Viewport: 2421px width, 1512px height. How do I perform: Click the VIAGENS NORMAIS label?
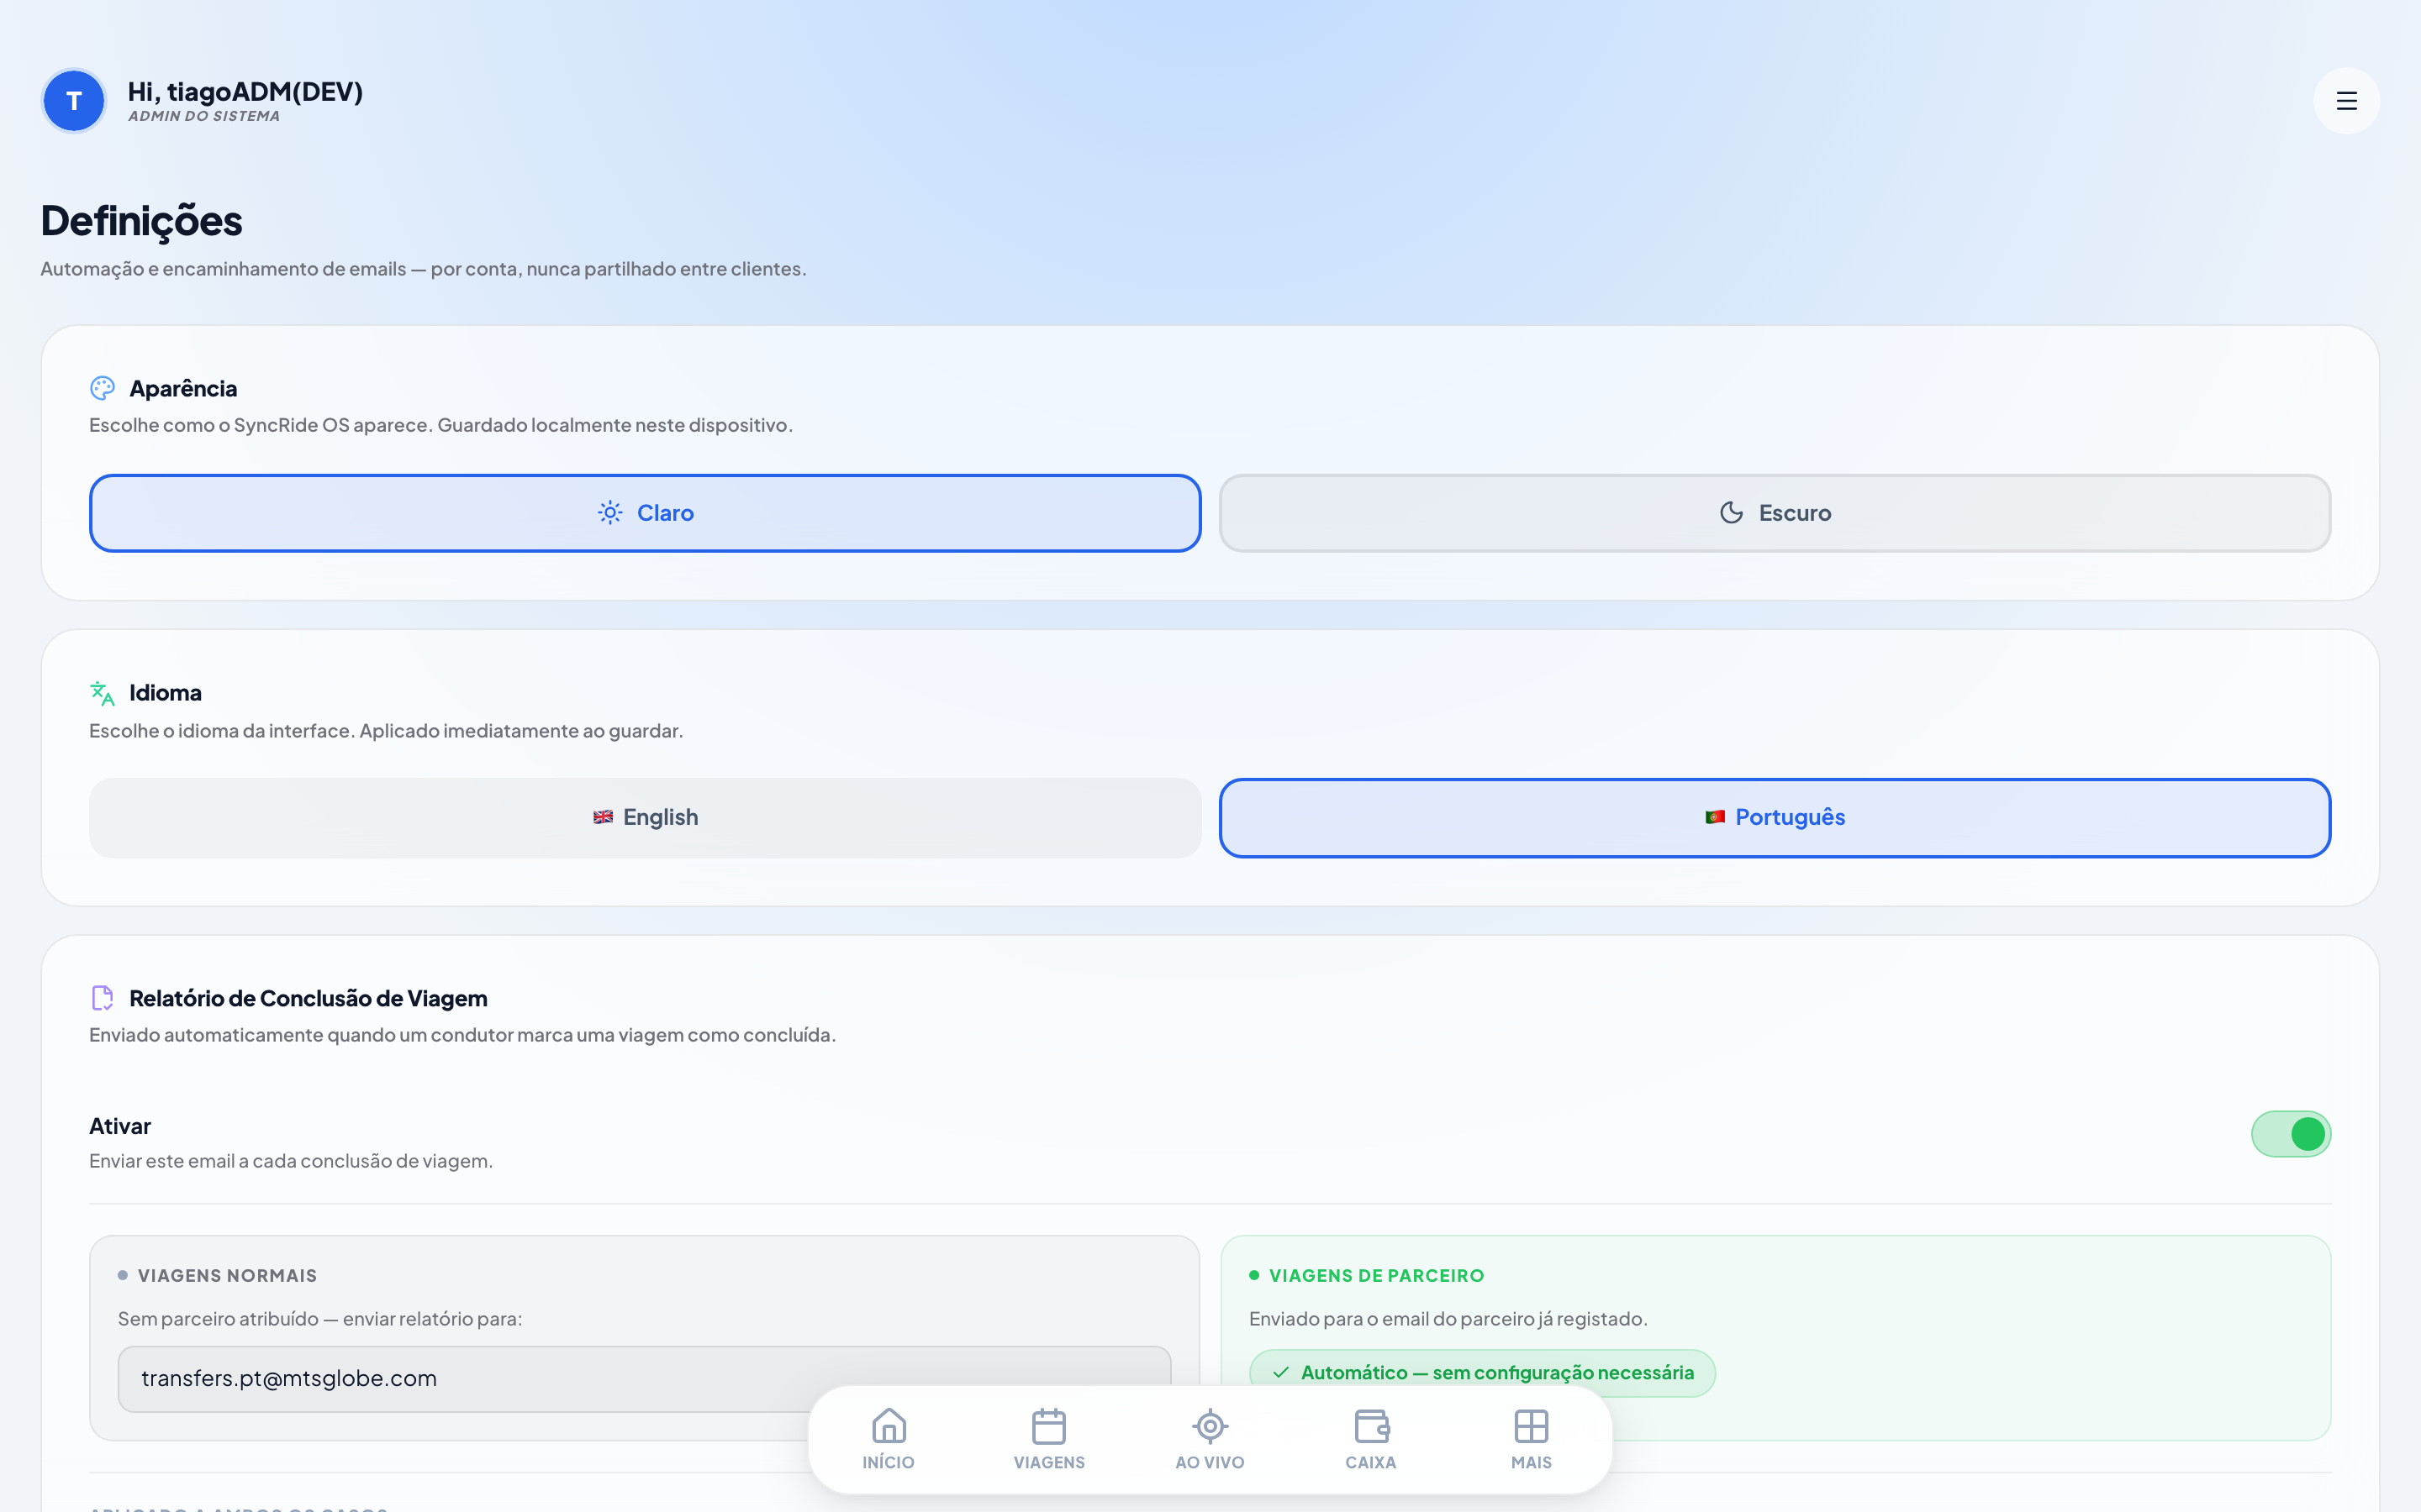coord(227,1276)
